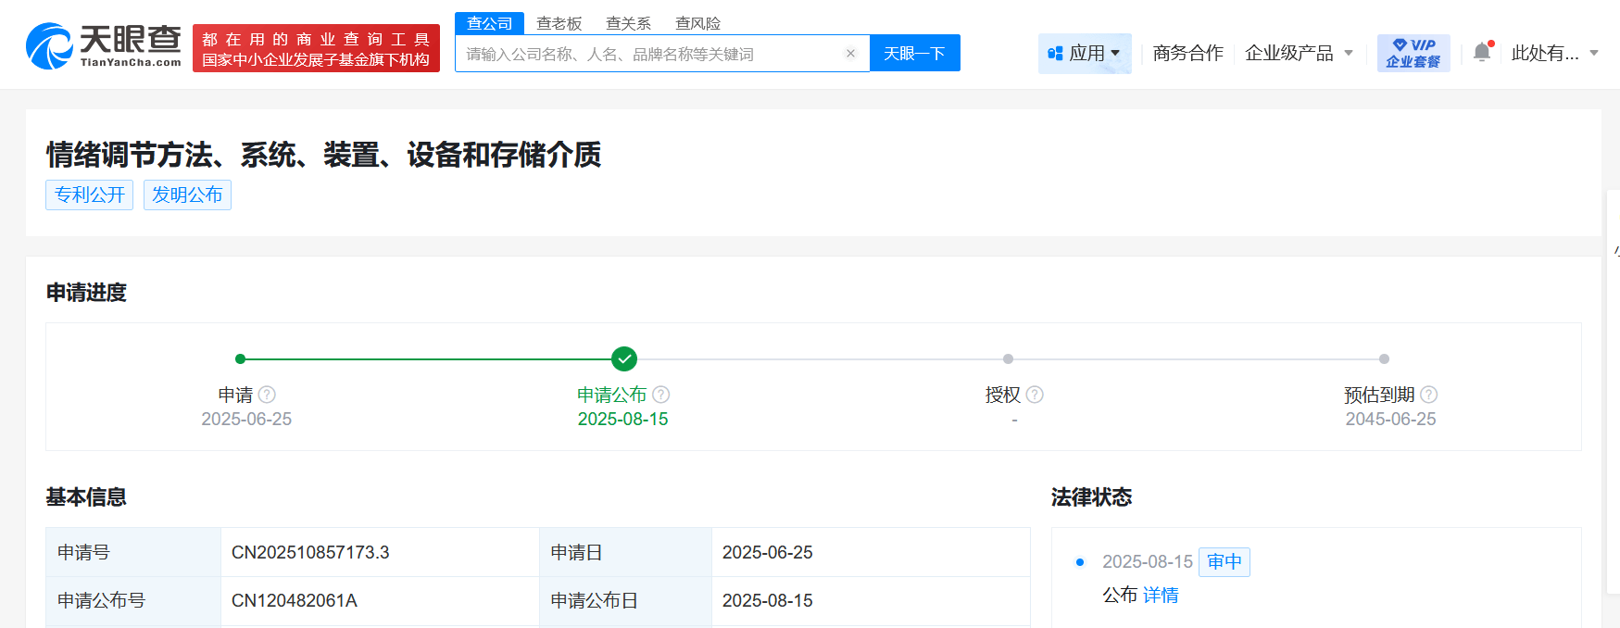The width and height of the screenshot is (1620, 628).
Task: Switch to the 查老板 tab
Action: point(559,23)
